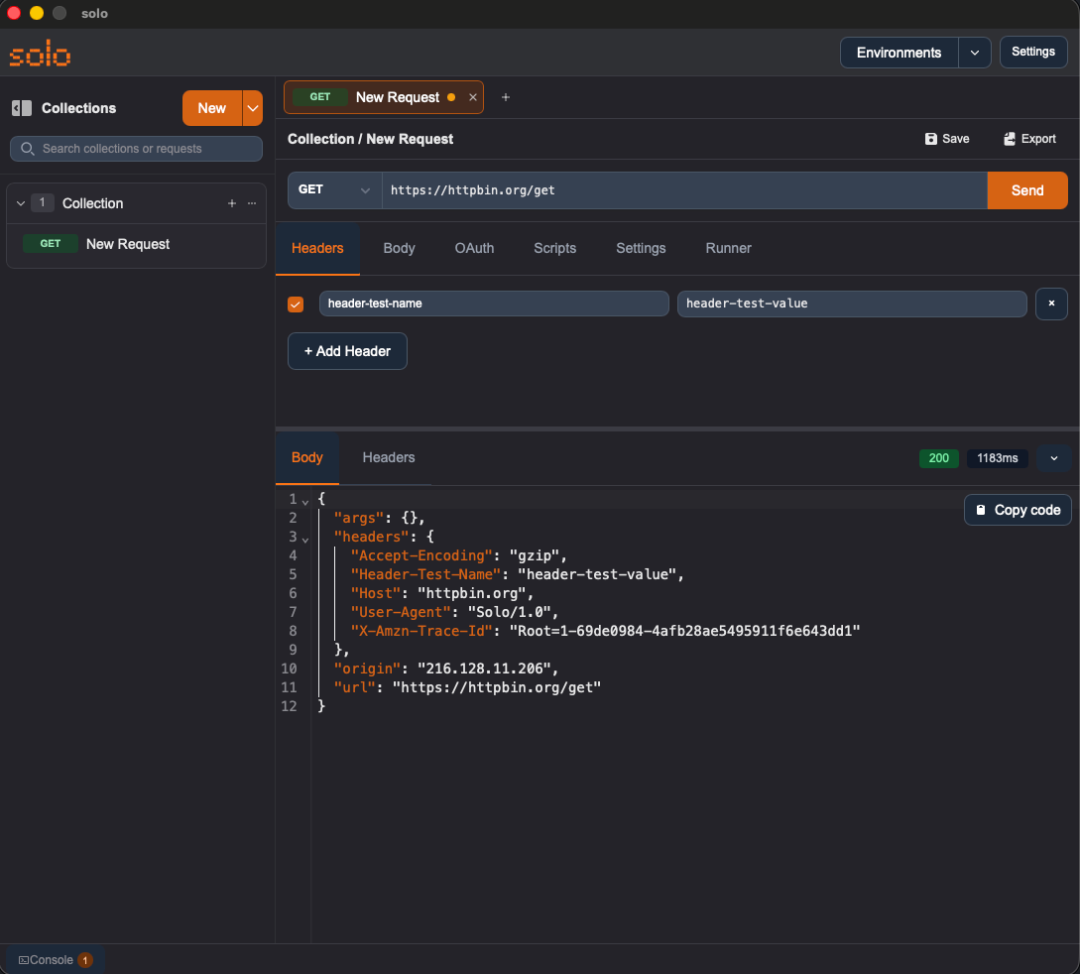This screenshot has width=1080, height=974.
Task: Open the New button dropdown chevron
Action: coord(252,107)
